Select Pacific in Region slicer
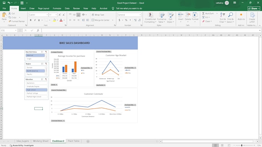This screenshot has width=262, height=147. point(35,74)
